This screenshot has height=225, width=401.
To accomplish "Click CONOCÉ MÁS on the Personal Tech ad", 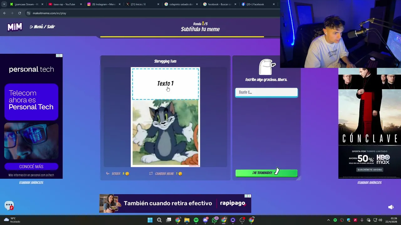I will (x=31, y=167).
